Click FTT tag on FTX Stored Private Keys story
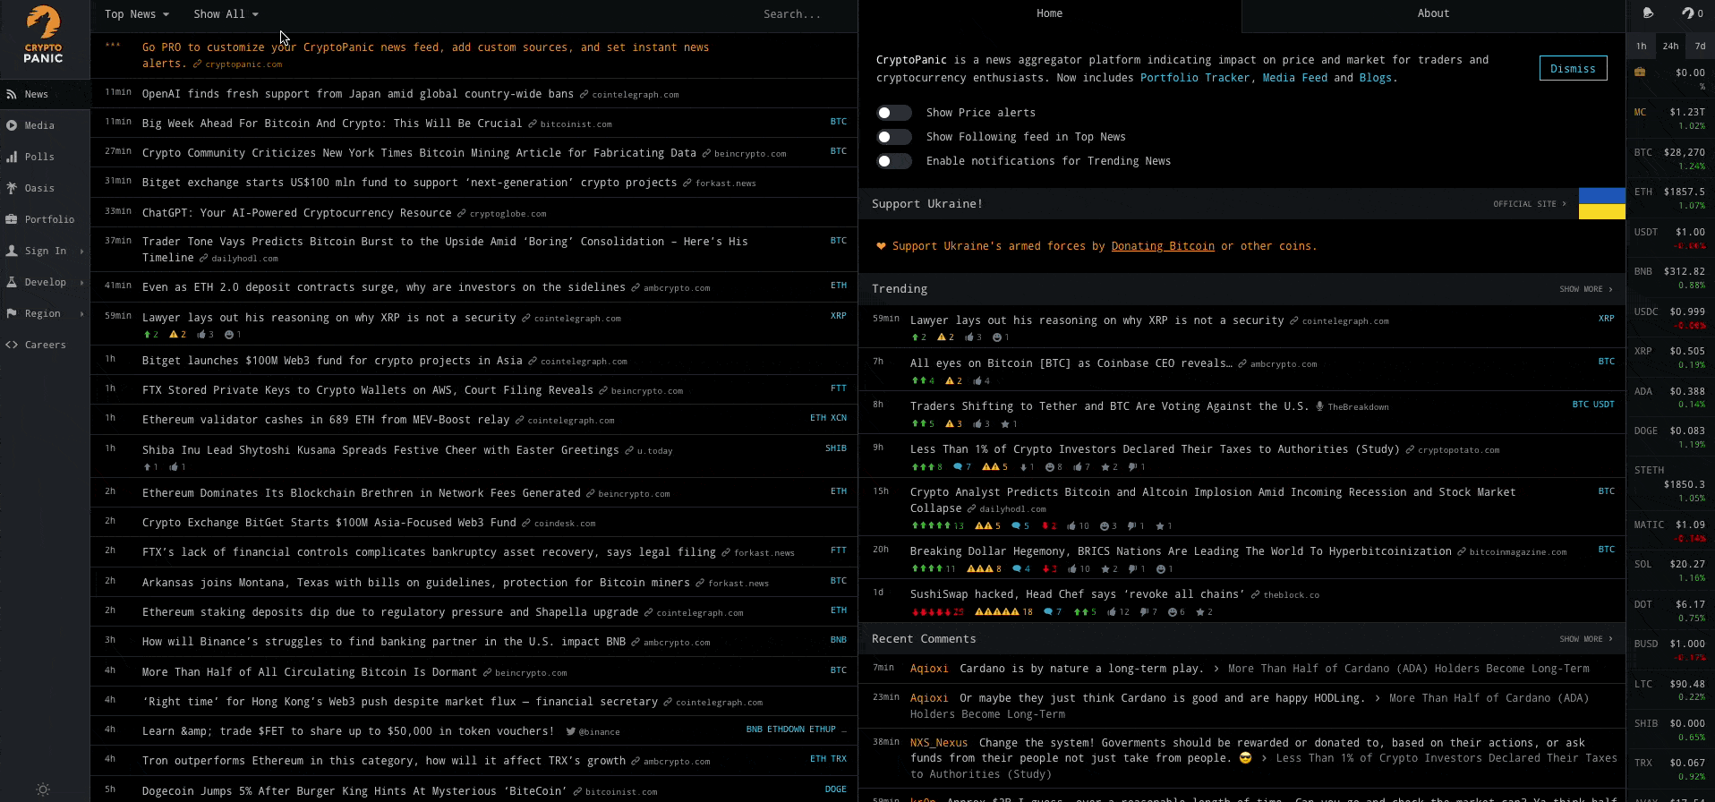The width and height of the screenshot is (1715, 802). [x=838, y=388]
